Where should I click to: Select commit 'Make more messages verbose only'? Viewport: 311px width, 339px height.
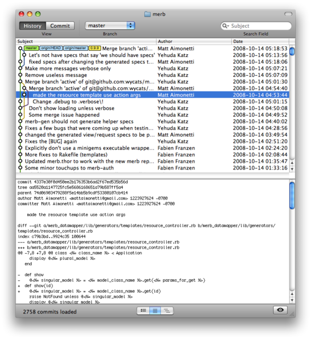point(153,68)
